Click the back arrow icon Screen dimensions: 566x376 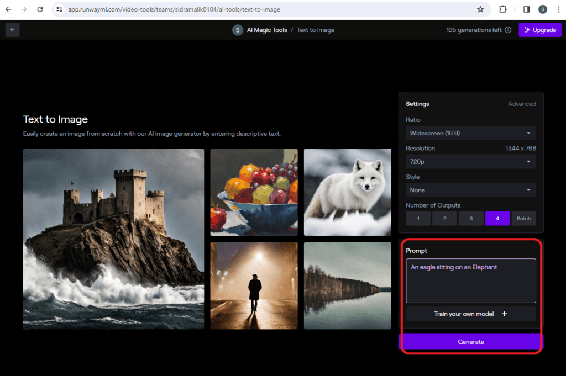pyautogui.click(x=12, y=29)
